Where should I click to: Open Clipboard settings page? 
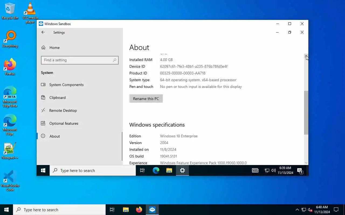(x=80, y=98)
